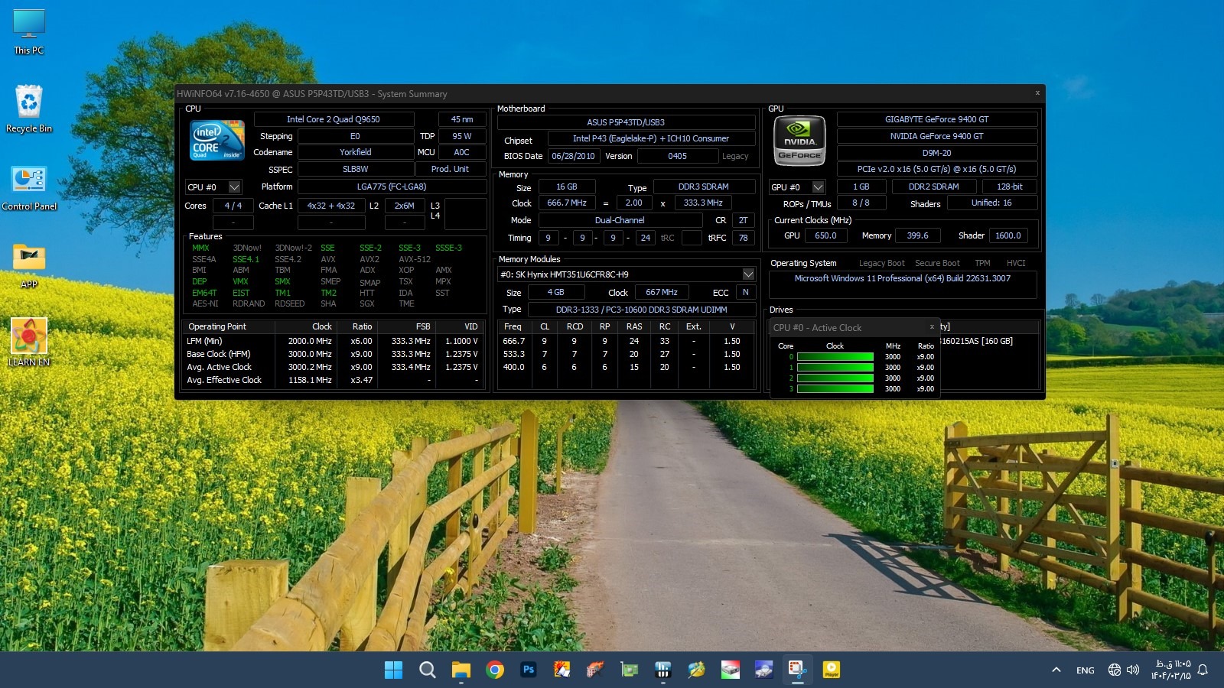The image size is (1224, 688).
Task: Click the Intel Core 2 Quad Q9650 field
Action: click(x=334, y=119)
